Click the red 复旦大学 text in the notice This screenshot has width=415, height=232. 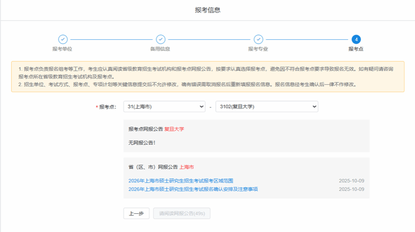(x=174, y=129)
